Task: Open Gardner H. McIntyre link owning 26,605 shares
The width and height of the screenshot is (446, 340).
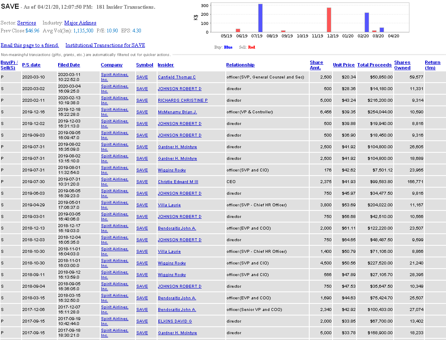Action: tap(177, 147)
